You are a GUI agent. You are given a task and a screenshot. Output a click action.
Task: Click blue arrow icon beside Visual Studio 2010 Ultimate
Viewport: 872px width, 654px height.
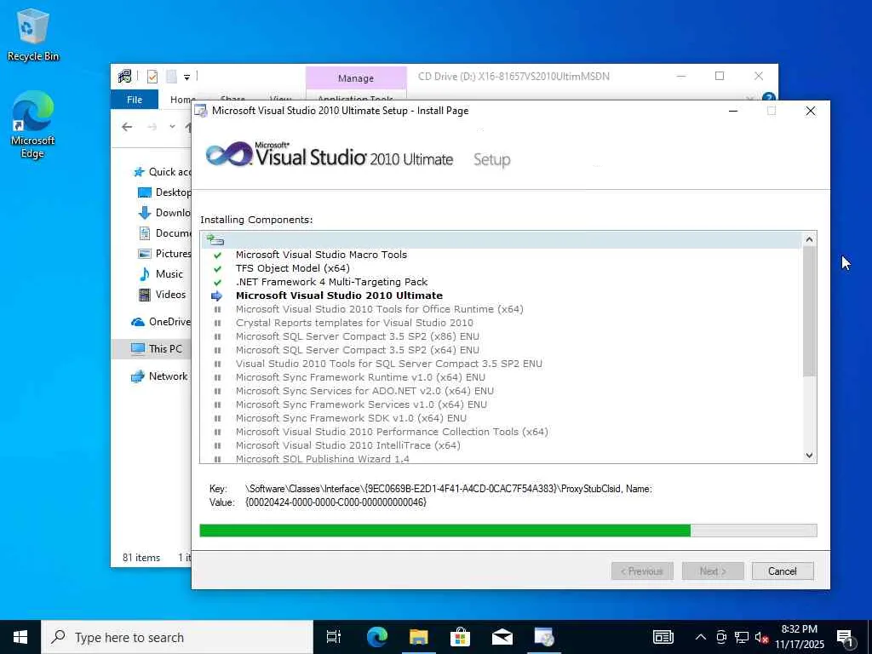tap(217, 295)
